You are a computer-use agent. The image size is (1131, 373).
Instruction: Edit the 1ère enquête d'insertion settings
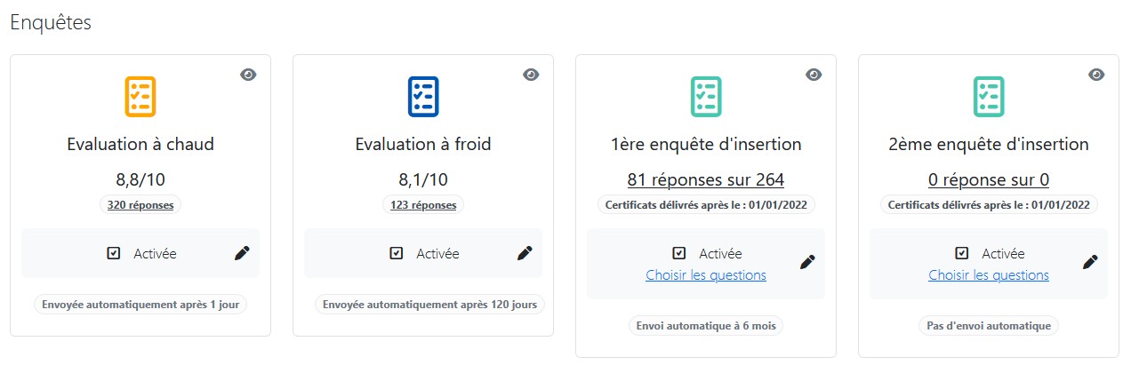coord(807,262)
